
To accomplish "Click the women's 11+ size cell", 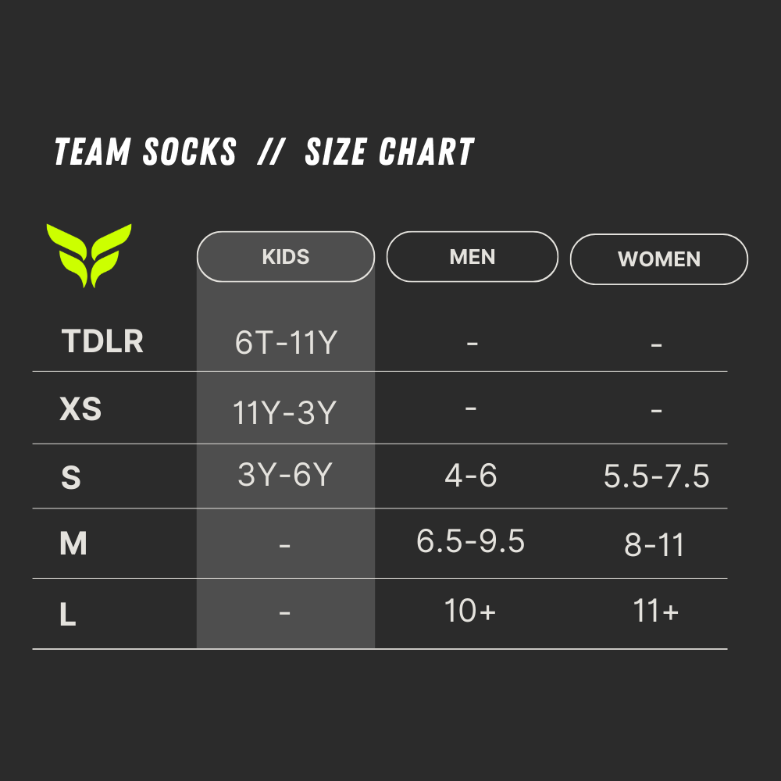I will pyautogui.click(x=656, y=612).
